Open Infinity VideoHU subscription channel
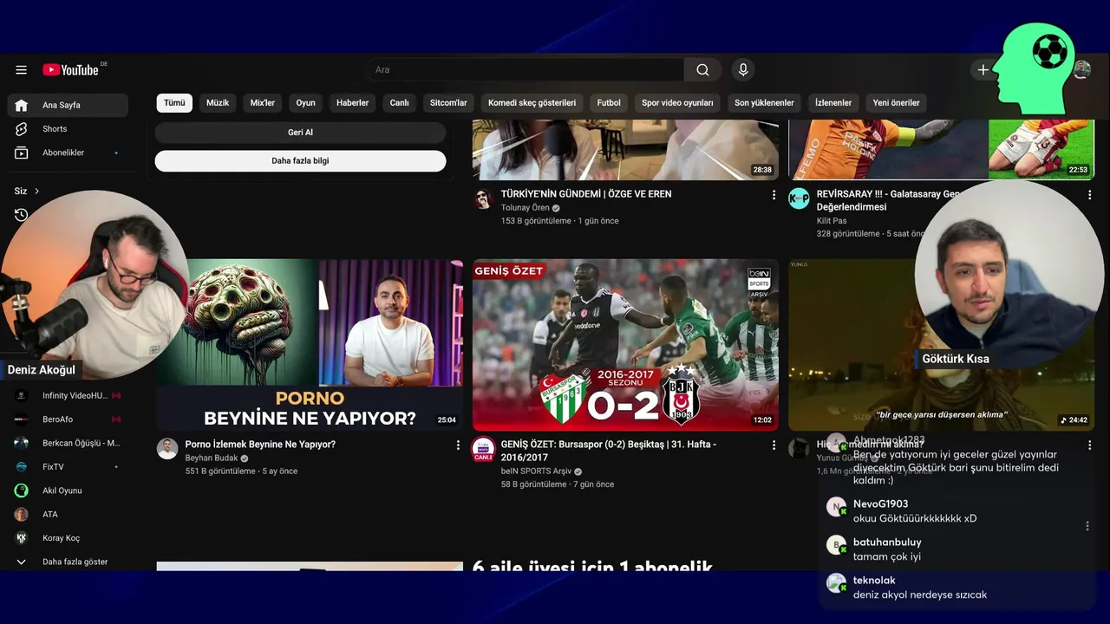The image size is (1110, 624). coord(68,395)
